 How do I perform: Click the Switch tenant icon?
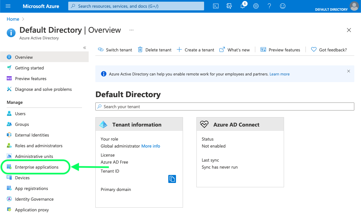pos(101,50)
